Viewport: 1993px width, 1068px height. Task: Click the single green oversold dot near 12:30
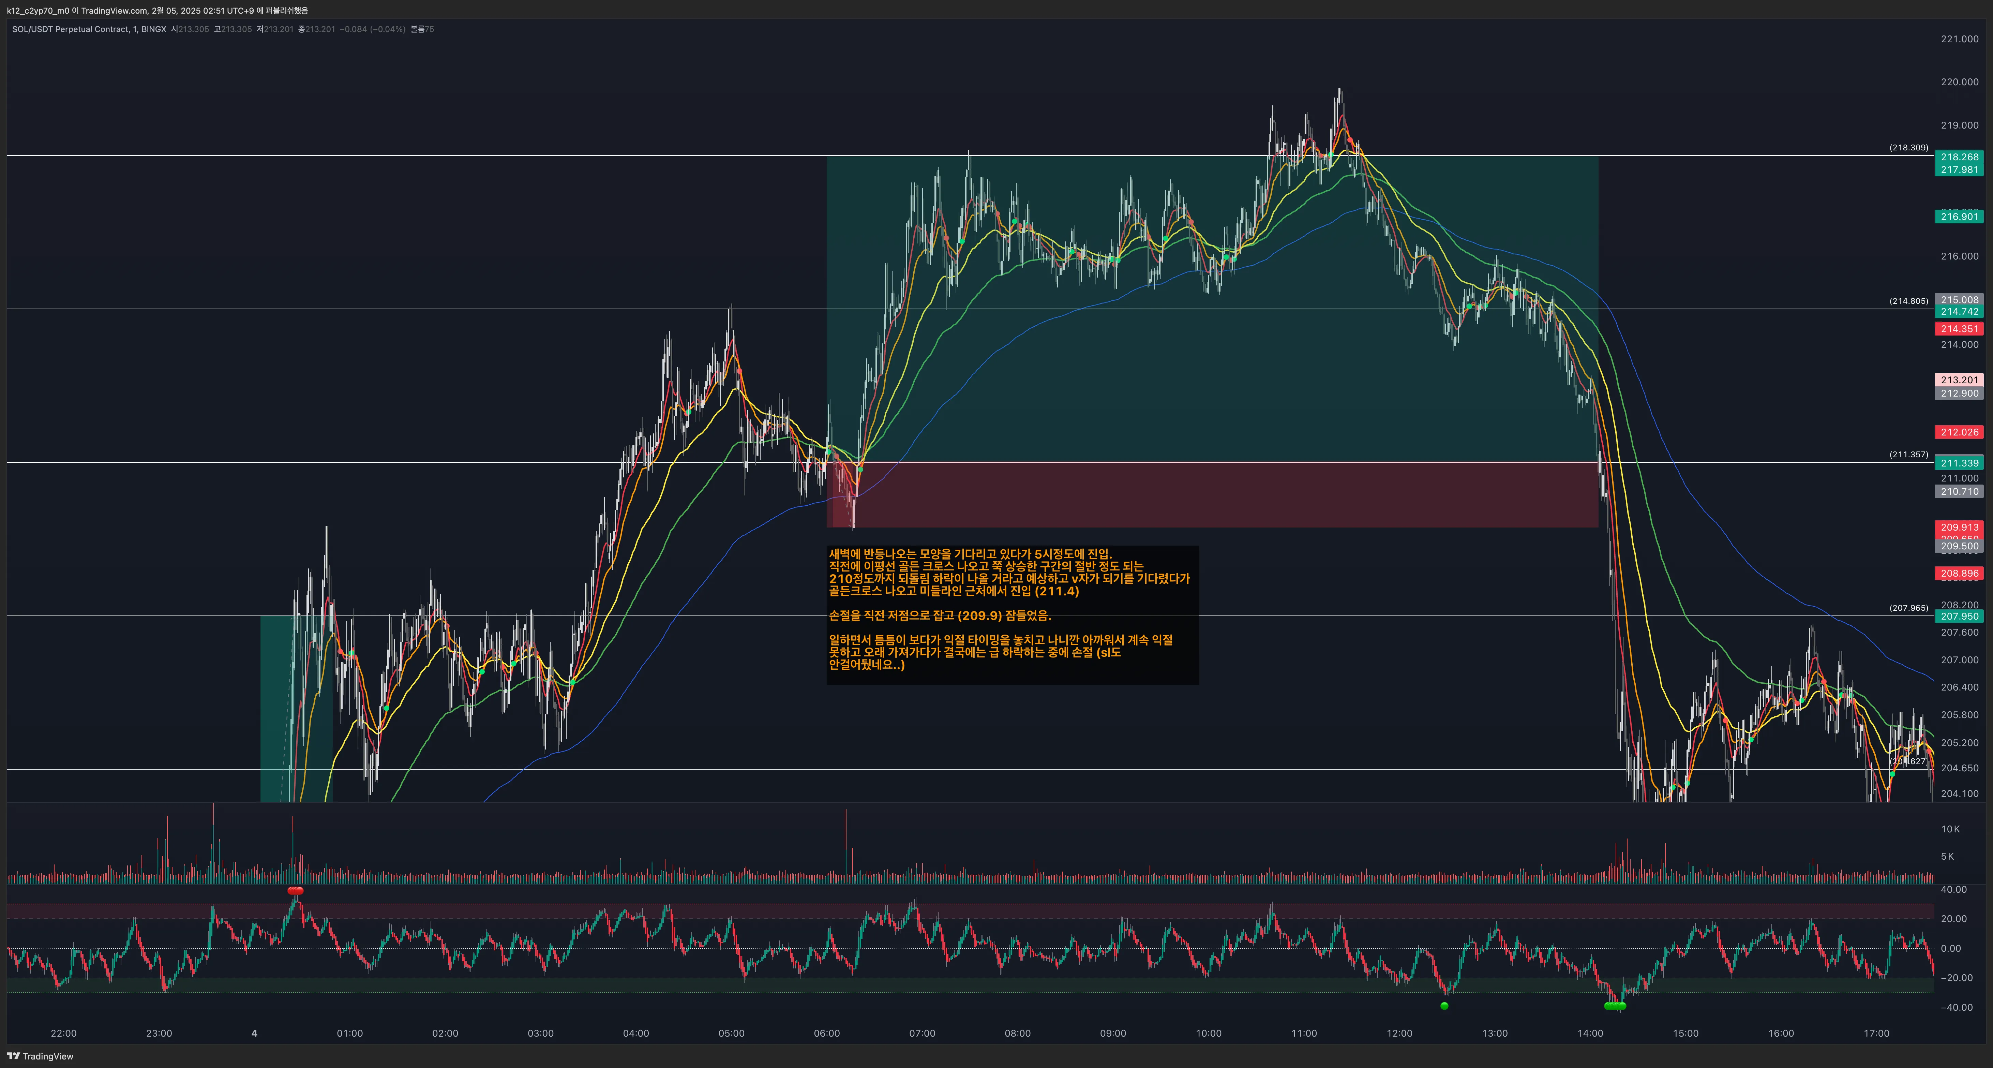coord(1444,1006)
